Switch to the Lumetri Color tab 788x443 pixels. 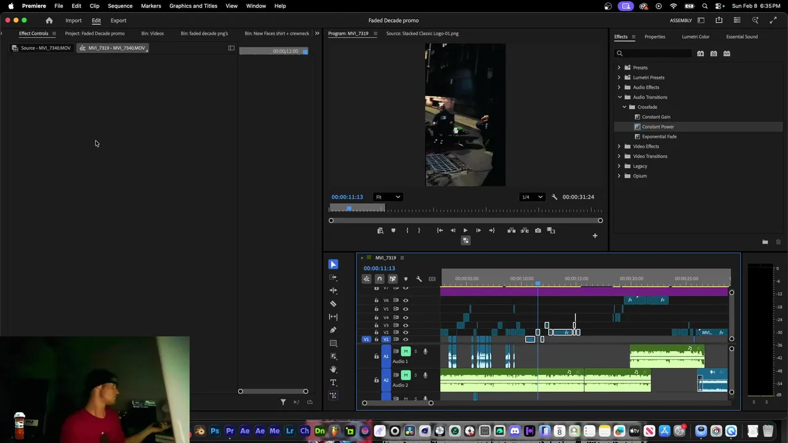(x=696, y=37)
